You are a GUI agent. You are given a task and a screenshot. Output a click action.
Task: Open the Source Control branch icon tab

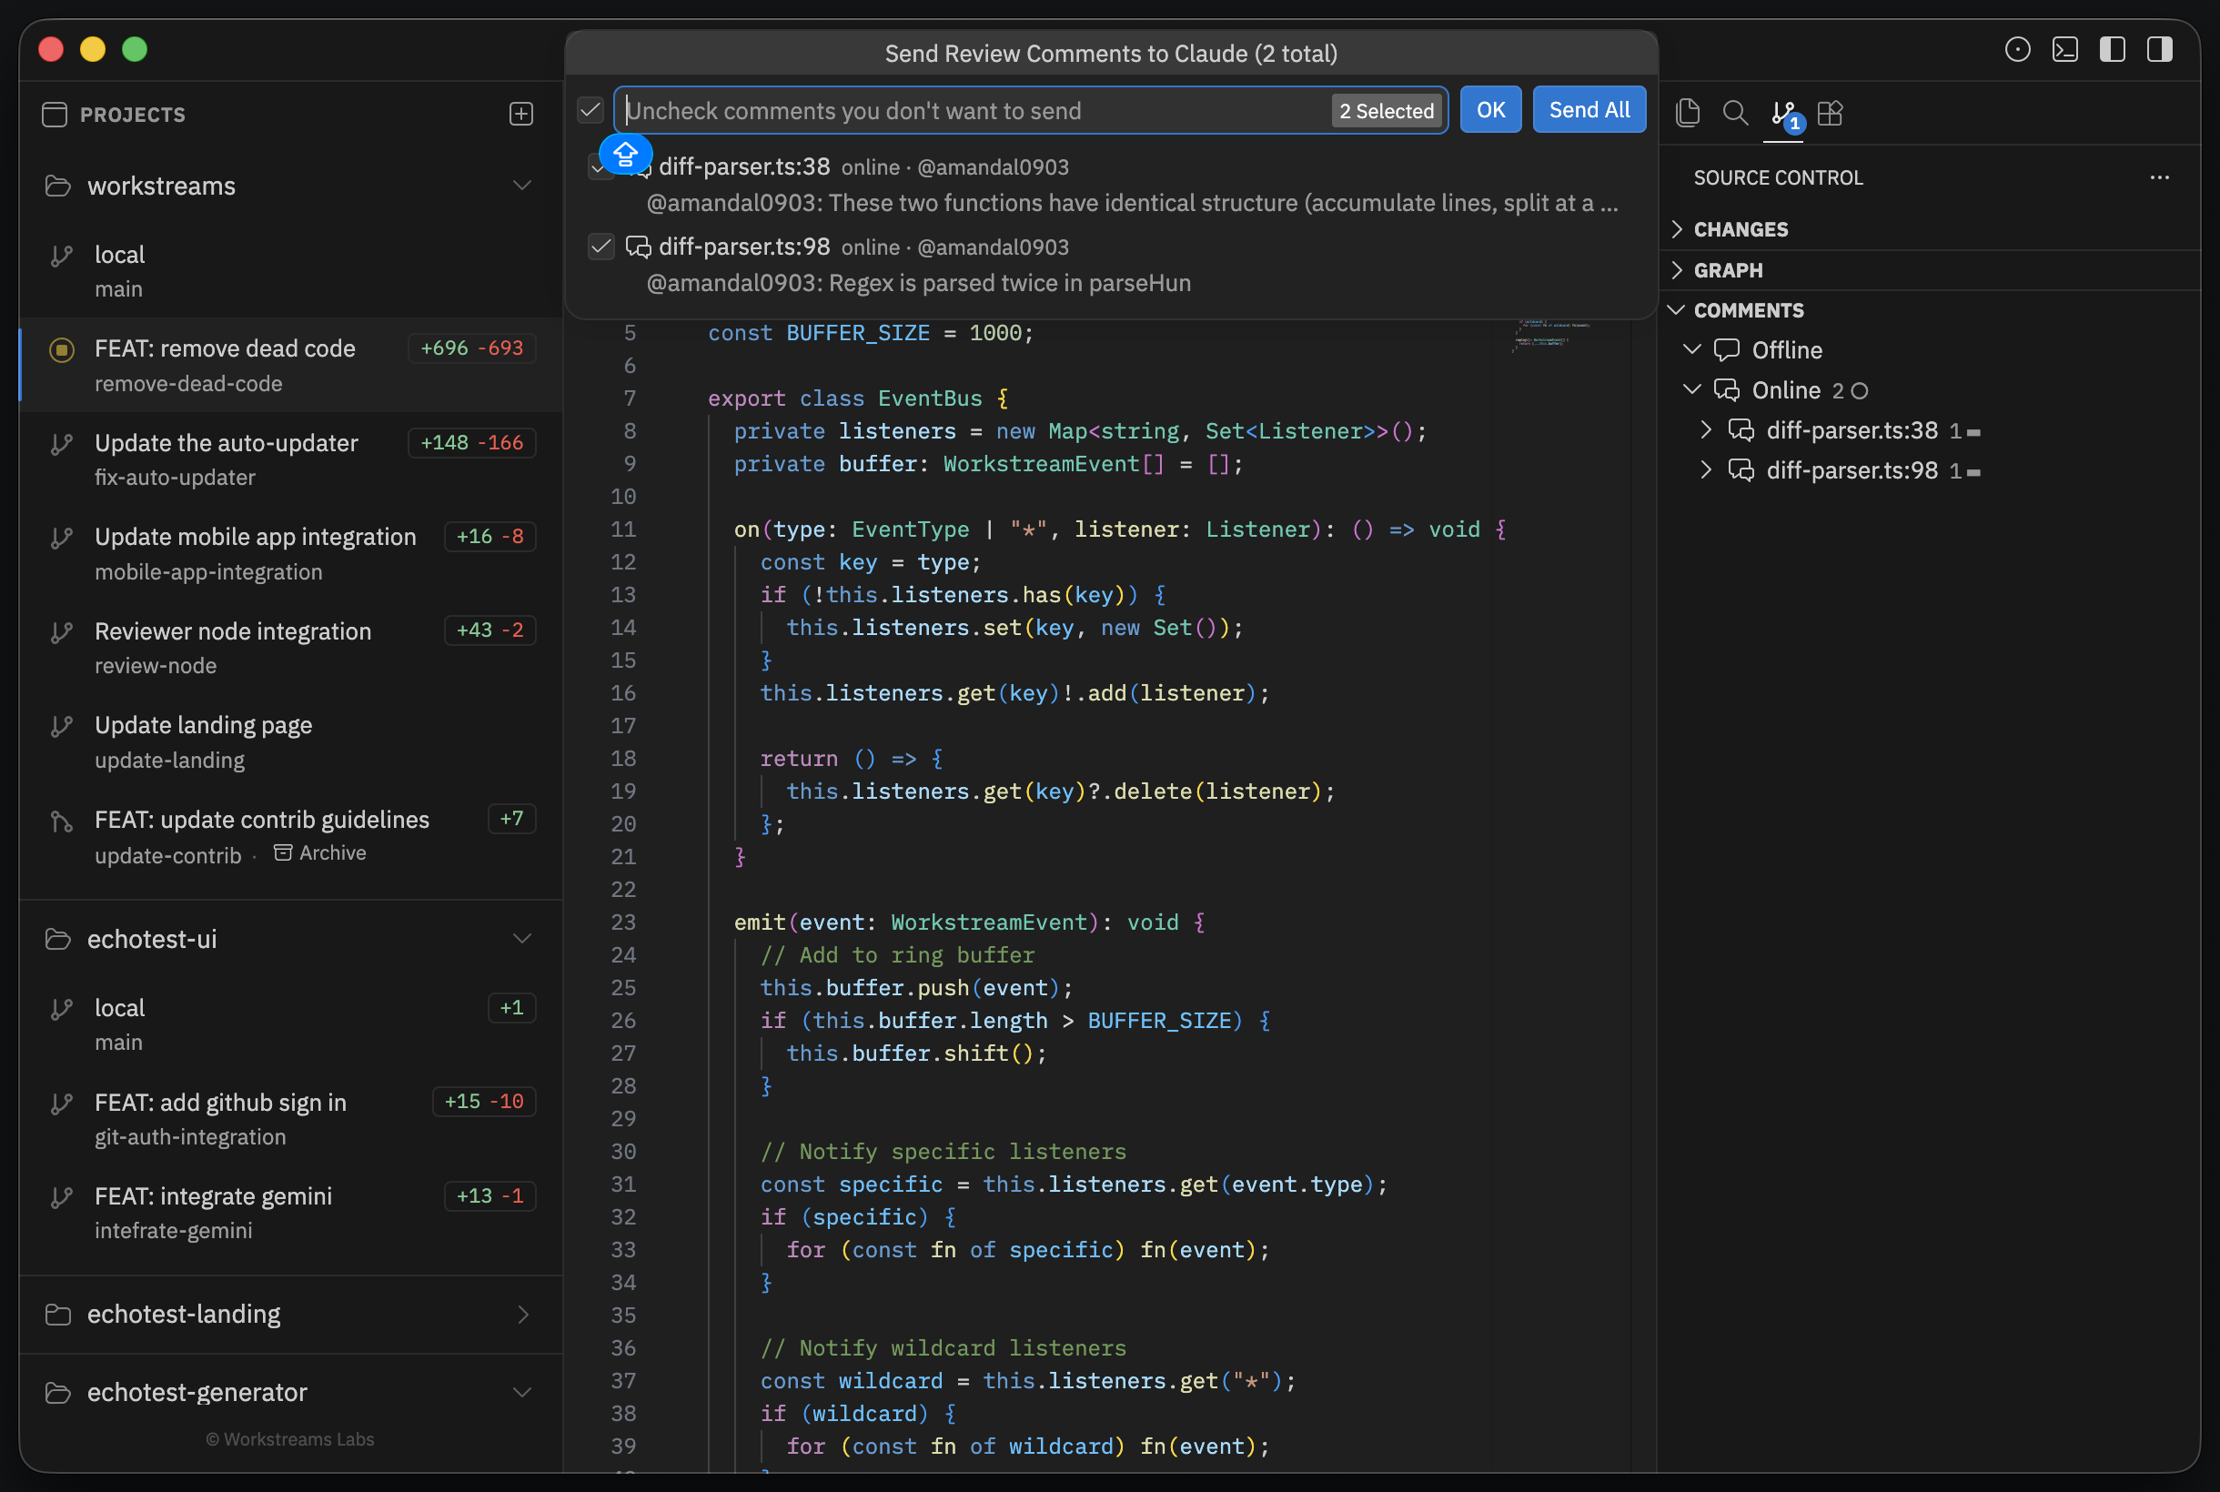(1783, 115)
